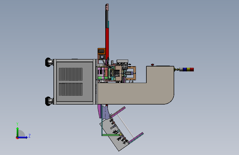Select the lower vent grille on the cabinet
Screen dimensions: 239x155
click(x=71, y=89)
